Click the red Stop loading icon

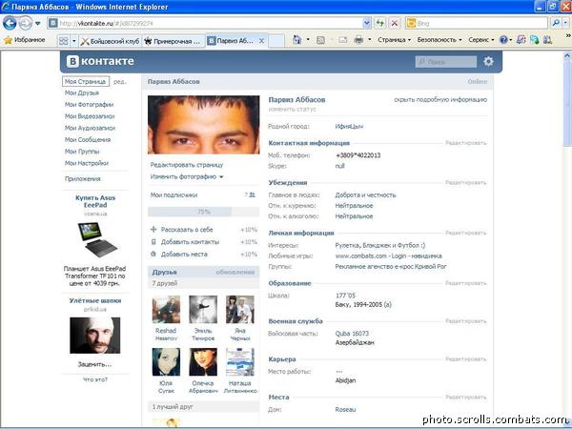point(395,23)
